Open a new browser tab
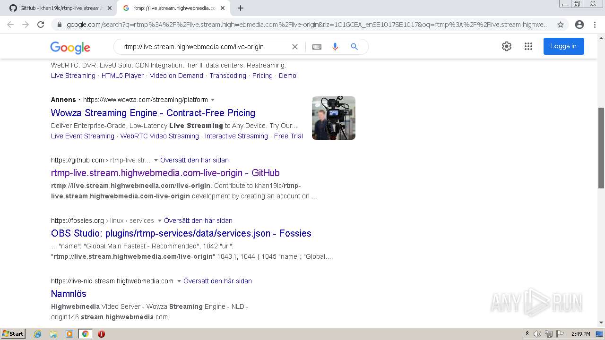605x340 pixels. 241,8
